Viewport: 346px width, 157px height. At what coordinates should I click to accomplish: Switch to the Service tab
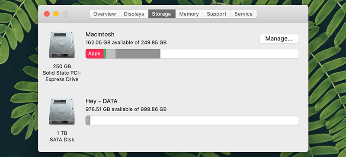(x=243, y=14)
